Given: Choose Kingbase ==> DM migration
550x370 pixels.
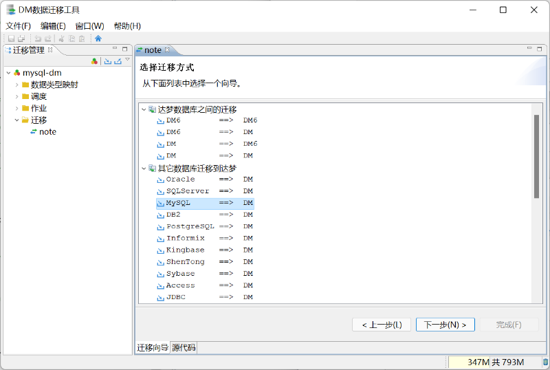Looking at the screenshot, I should click(x=205, y=250).
